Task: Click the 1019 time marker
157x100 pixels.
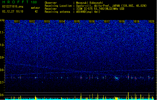Action: (137, 21)
